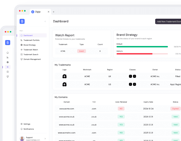Click expiry date 2024 10 24
181x141 pixels.
pos(148,109)
